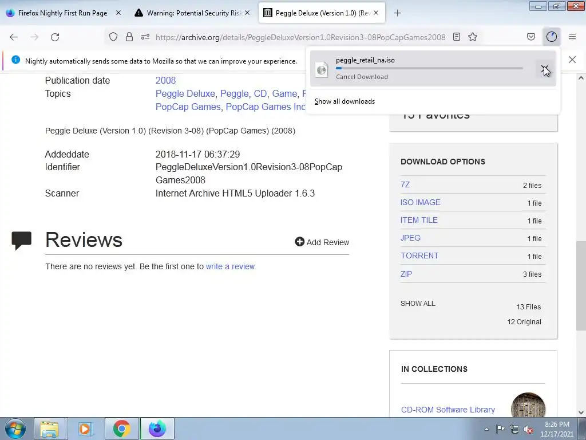Open the PopCap Games topic link
Screen dimensions: 586x440
[188, 107]
